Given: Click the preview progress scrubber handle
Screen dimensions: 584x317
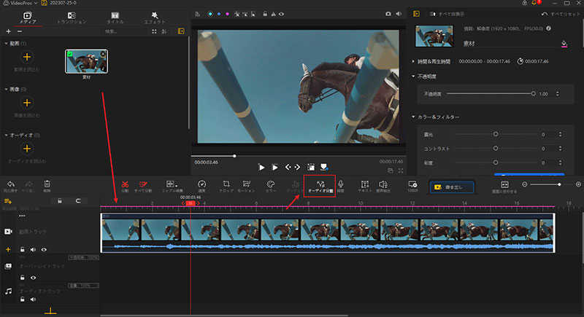Looking at the screenshot, I should [234, 156].
